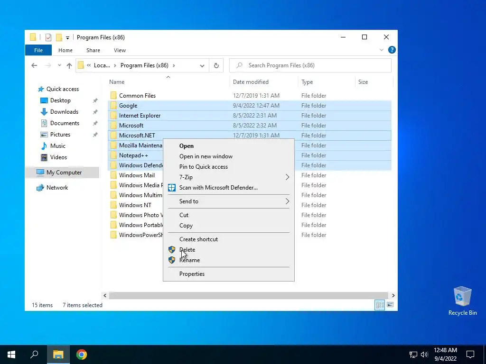
Task: Go up one folder level with up arrow
Action: point(69,65)
